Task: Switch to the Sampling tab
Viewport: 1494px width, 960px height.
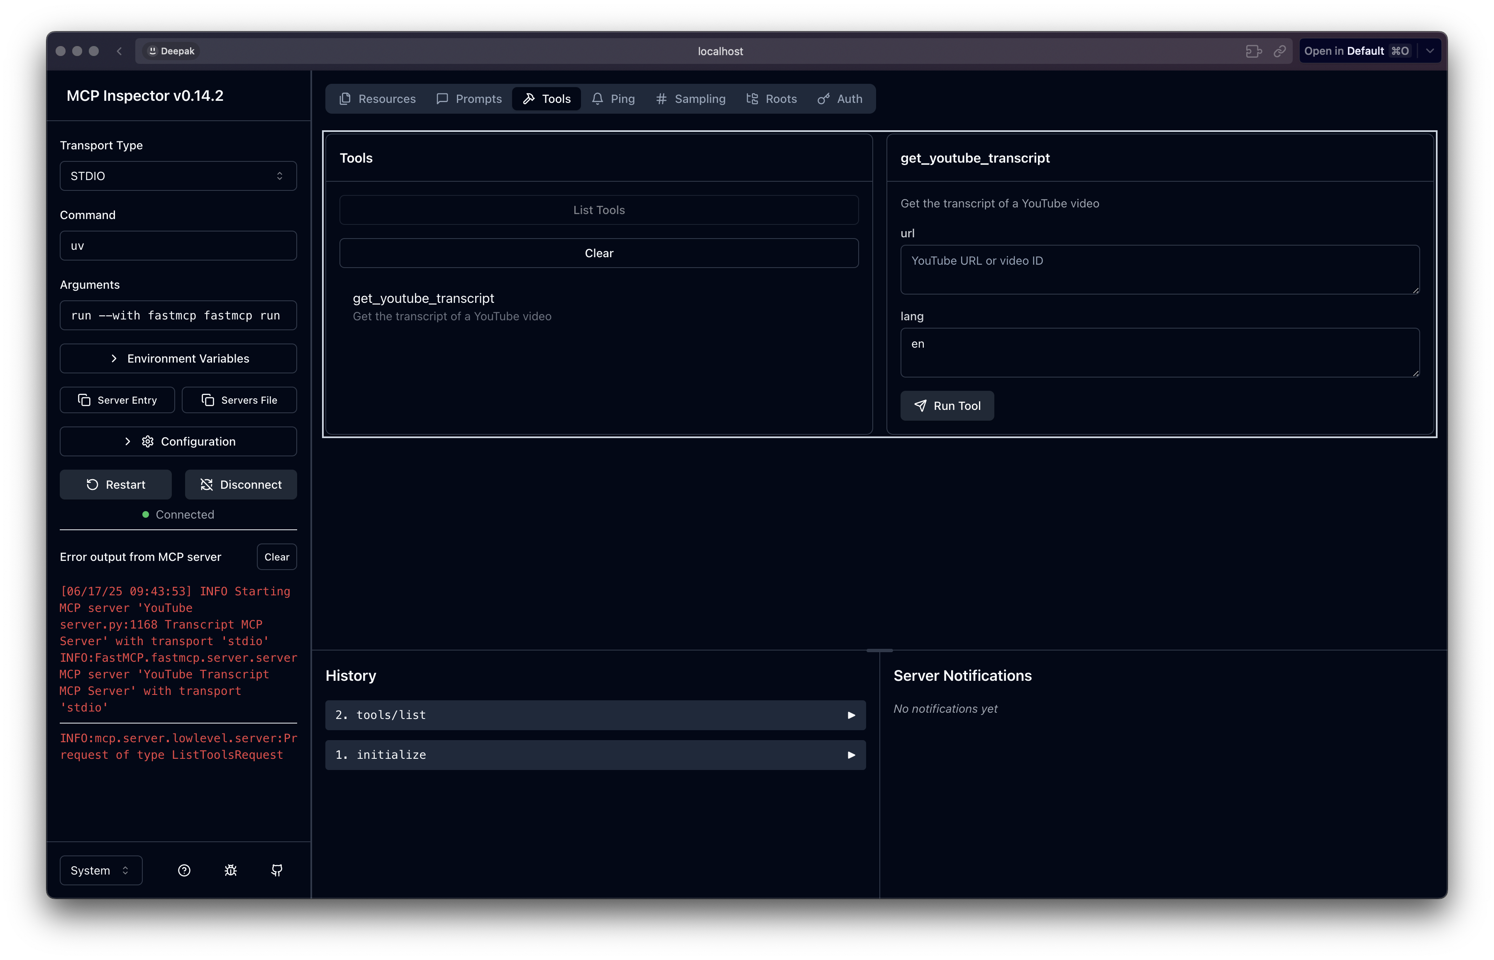Action: pos(690,98)
